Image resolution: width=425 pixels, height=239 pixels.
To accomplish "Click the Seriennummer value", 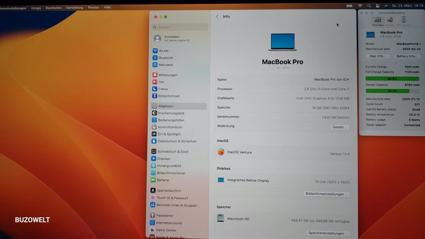I will (x=336, y=118).
